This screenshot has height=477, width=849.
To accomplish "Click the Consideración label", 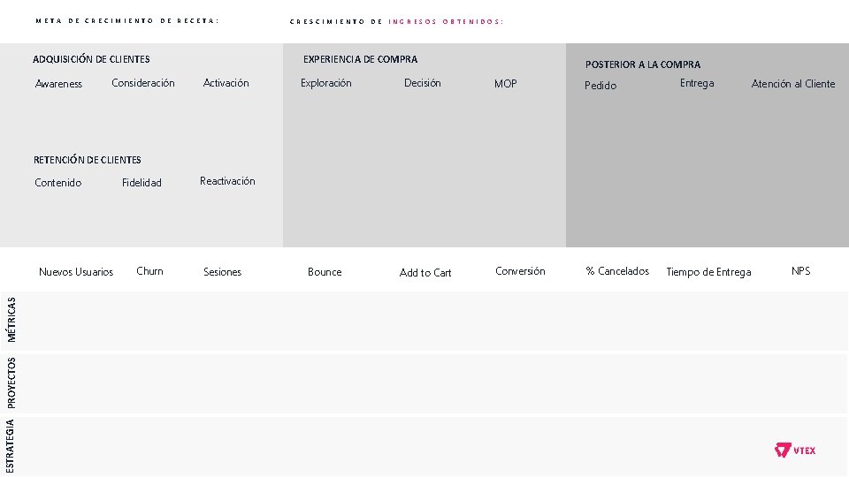I will coord(143,83).
